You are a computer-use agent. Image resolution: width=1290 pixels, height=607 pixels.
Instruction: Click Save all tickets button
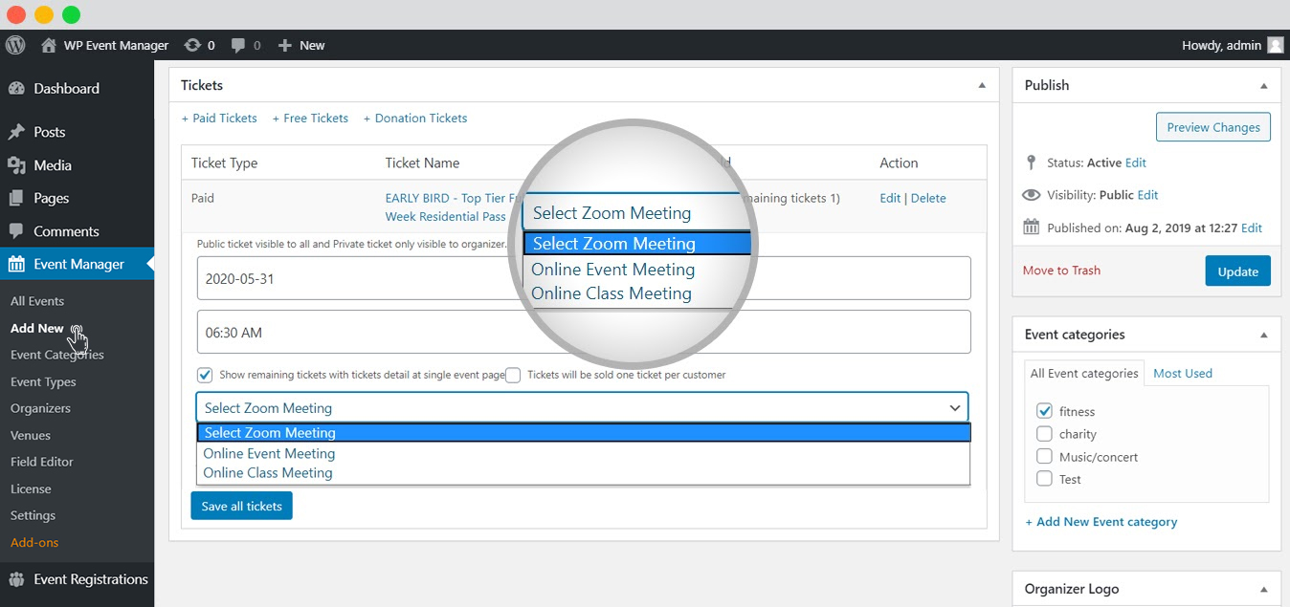pyautogui.click(x=241, y=506)
